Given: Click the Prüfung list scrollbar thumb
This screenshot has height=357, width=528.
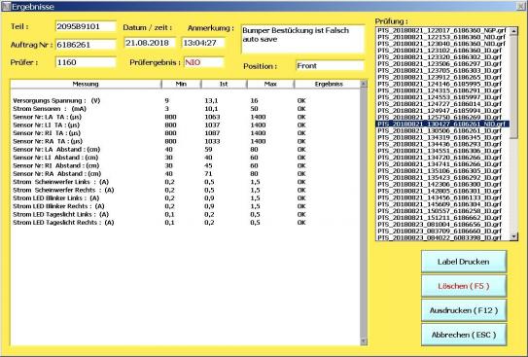Looking at the screenshot, I should [x=513, y=87].
